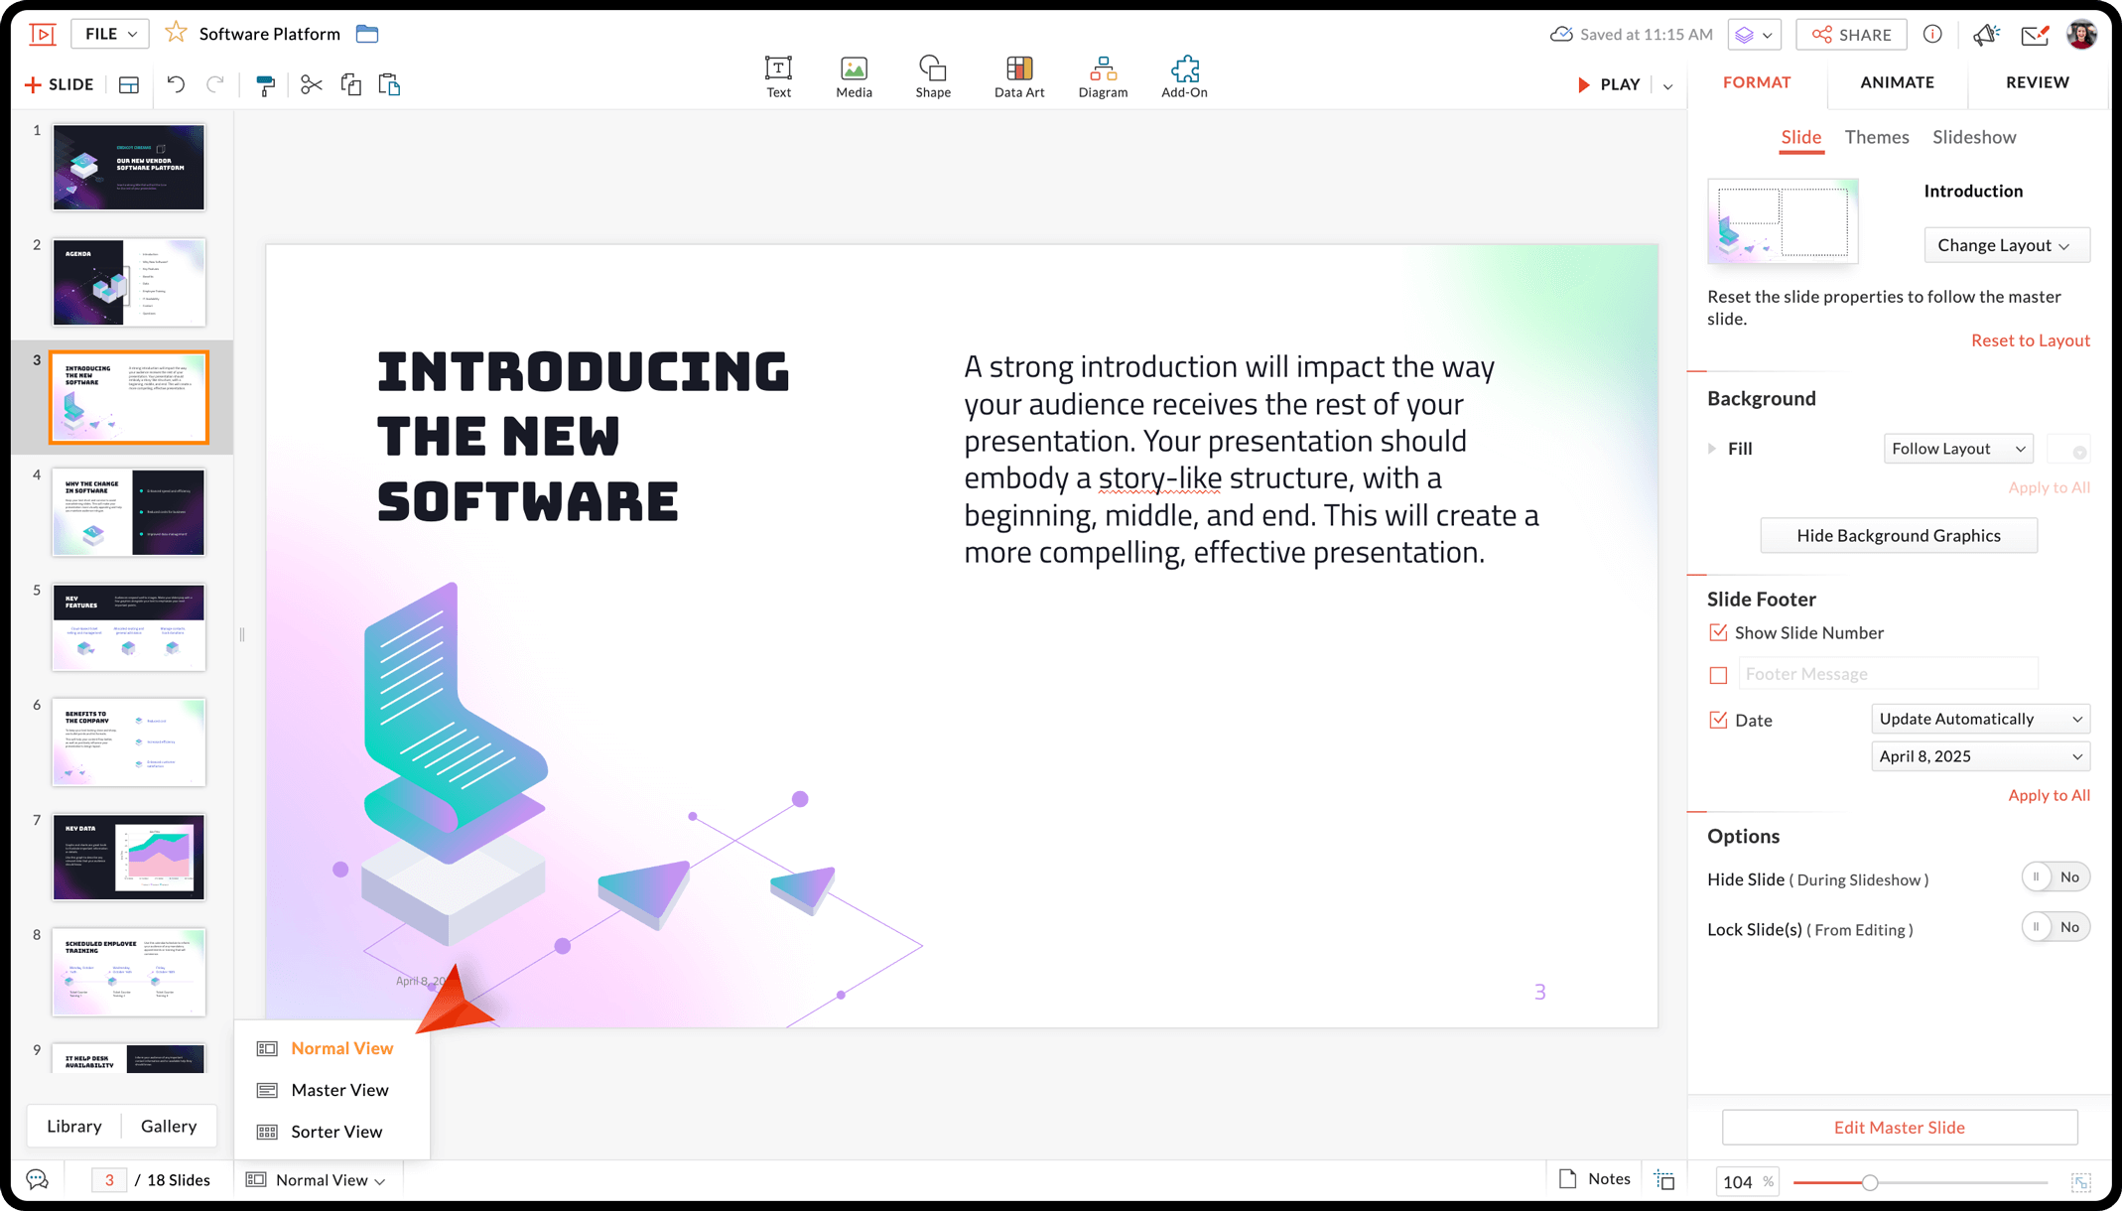
Task: Toggle Hide Slide during slideshow switch
Action: (x=2055, y=877)
